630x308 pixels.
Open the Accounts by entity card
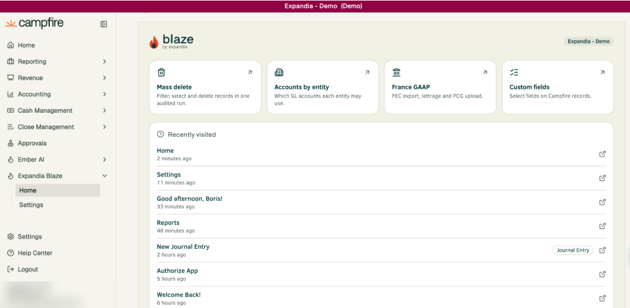tap(323, 87)
